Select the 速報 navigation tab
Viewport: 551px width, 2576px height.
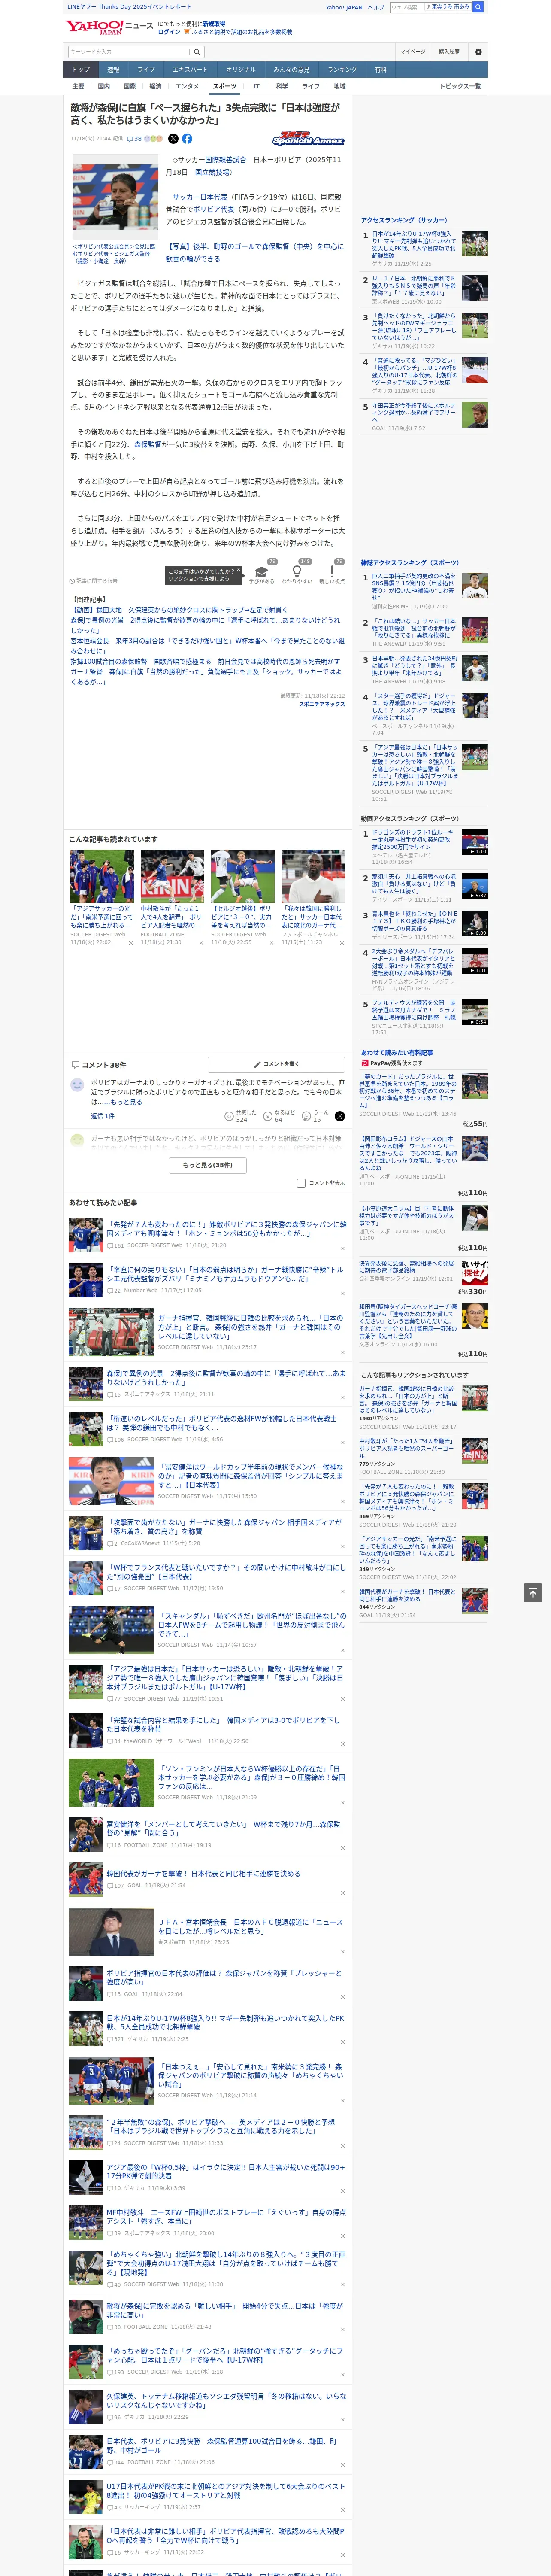tap(113, 70)
